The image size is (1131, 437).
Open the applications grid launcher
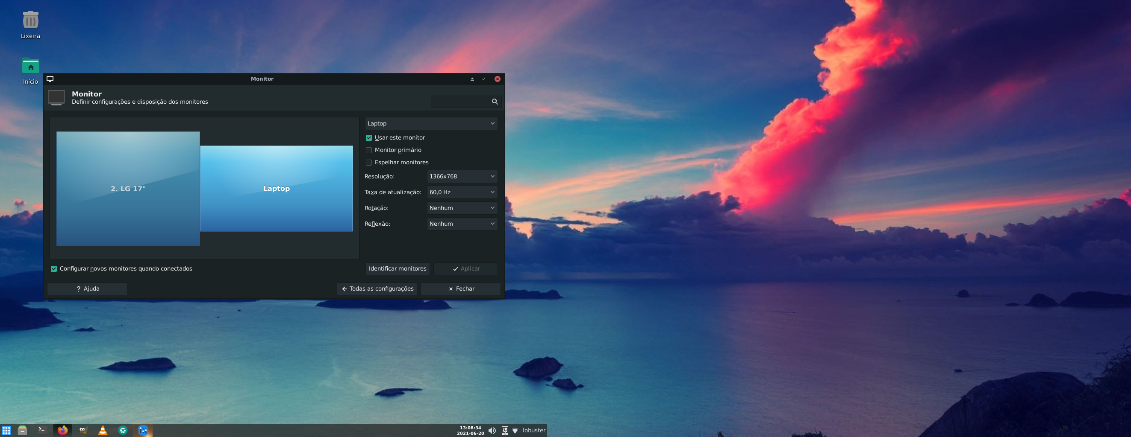click(6, 431)
